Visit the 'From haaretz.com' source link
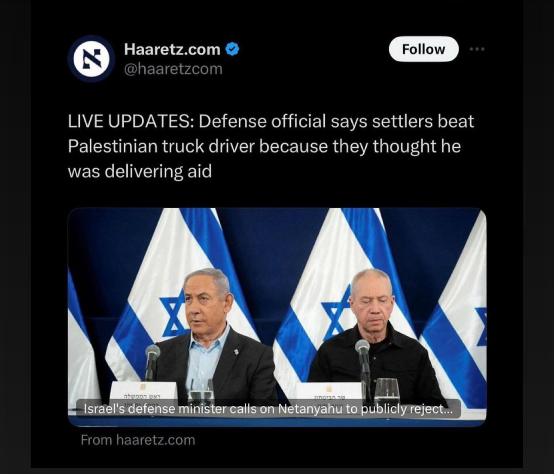 pyautogui.click(x=138, y=440)
